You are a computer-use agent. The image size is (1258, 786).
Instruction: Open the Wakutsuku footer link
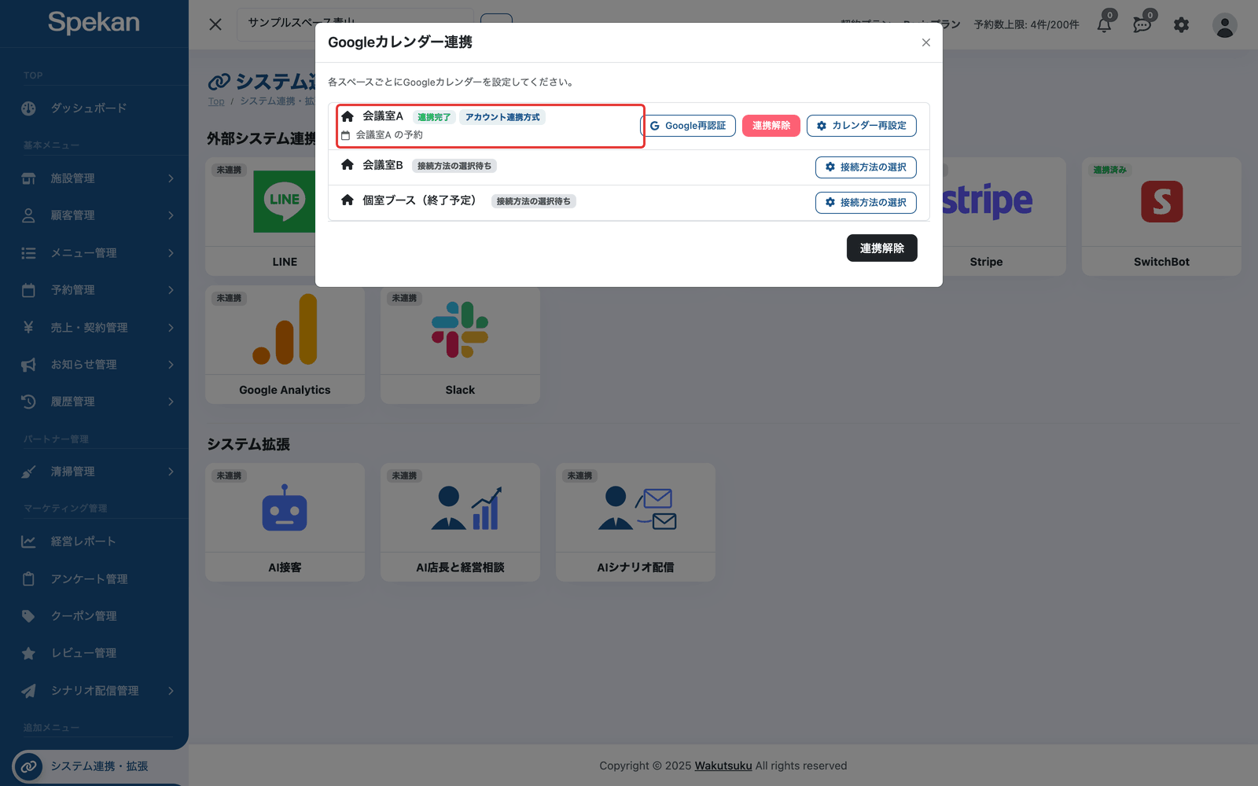click(x=723, y=766)
